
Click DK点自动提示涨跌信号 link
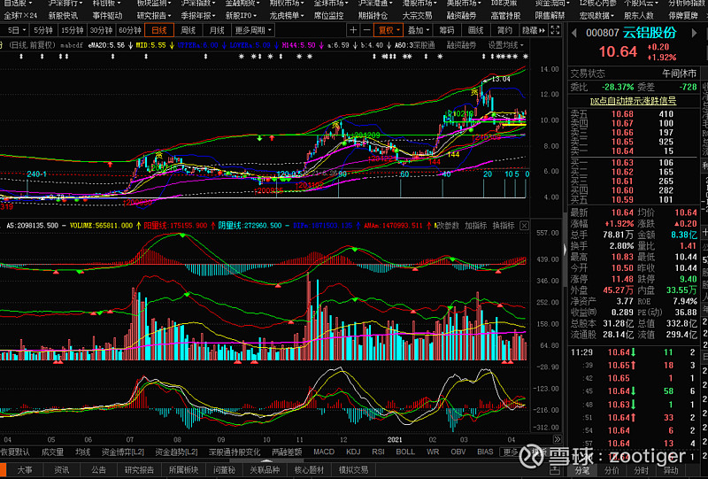[x=633, y=101]
